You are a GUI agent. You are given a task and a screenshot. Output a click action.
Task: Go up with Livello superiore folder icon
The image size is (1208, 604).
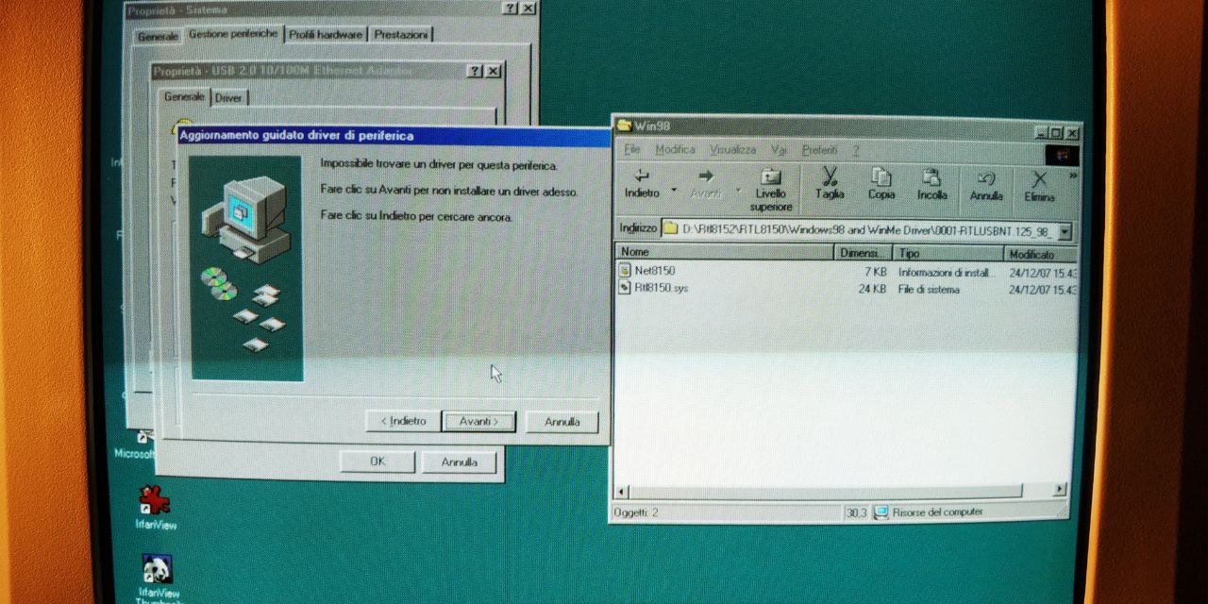pyautogui.click(x=771, y=189)
